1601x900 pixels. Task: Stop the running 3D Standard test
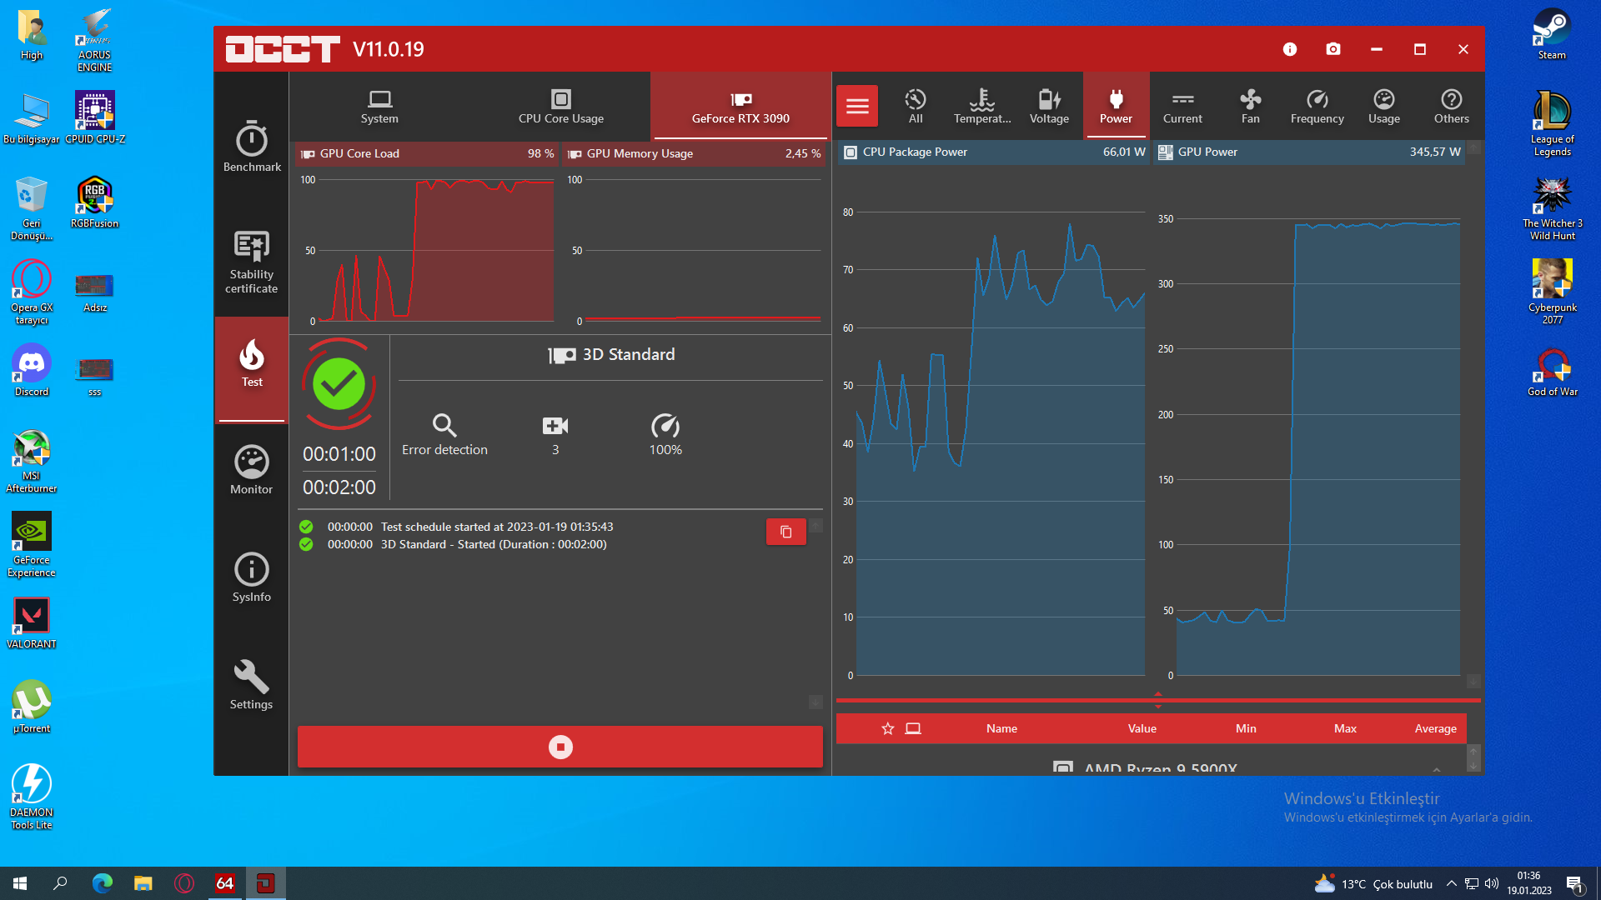[x=560, y=747]
